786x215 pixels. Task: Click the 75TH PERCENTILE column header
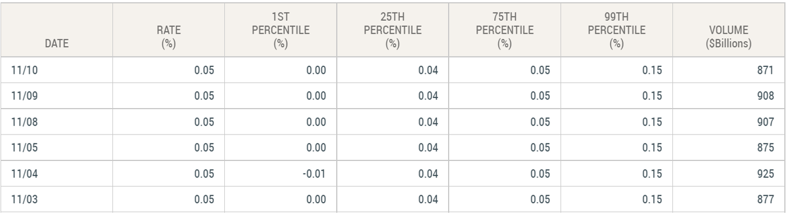pos(504,30)
